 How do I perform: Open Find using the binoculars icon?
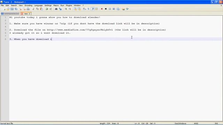[56, 9]
